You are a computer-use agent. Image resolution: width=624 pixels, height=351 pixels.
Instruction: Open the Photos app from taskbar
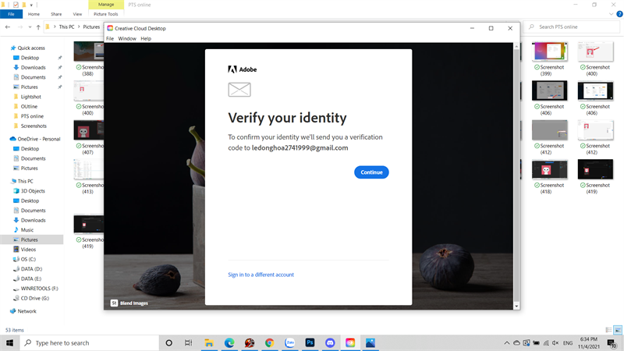[370, 342]
